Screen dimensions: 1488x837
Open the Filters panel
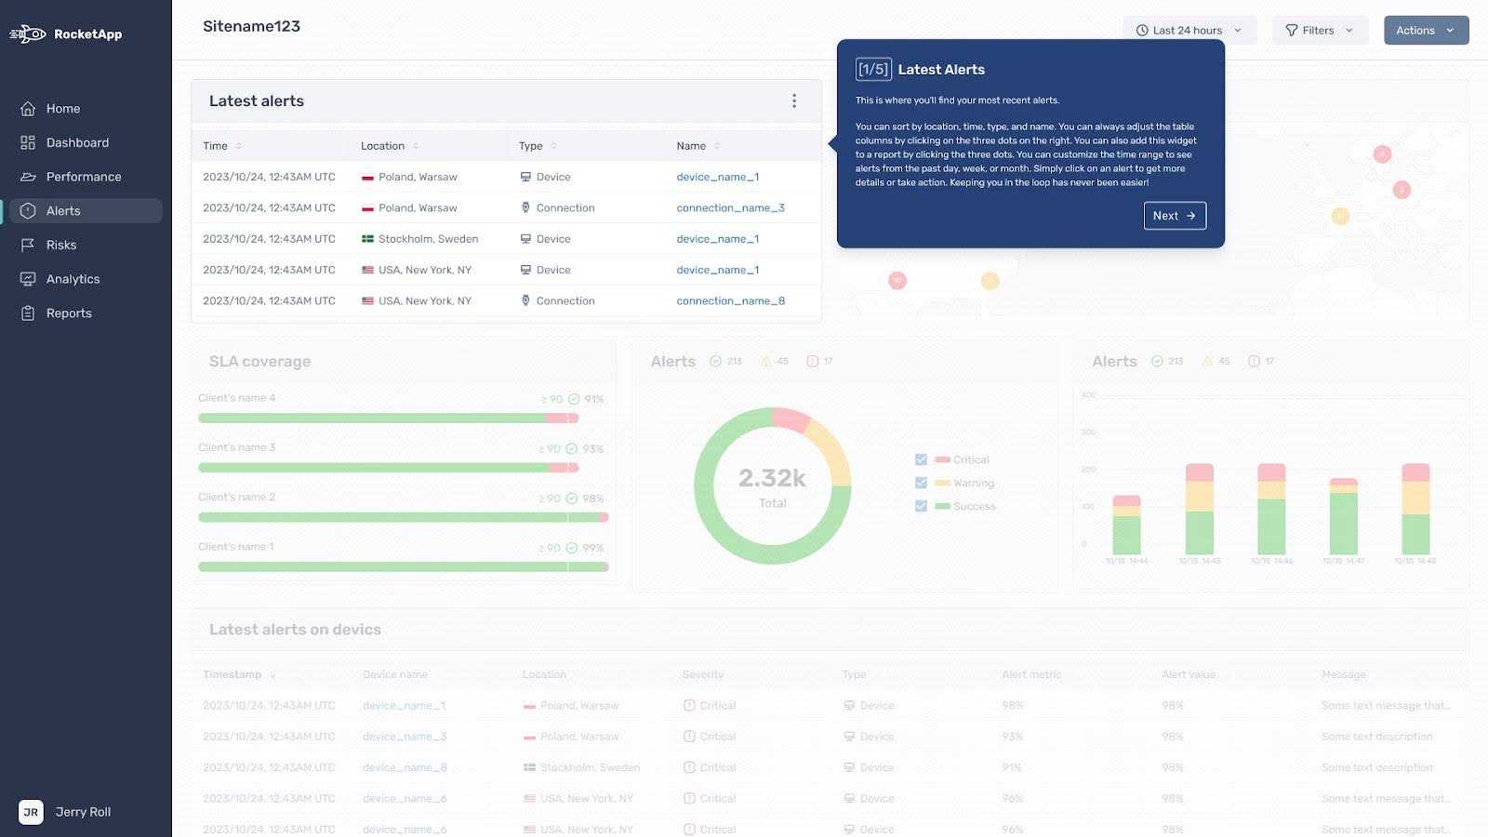pos(1319,30)
